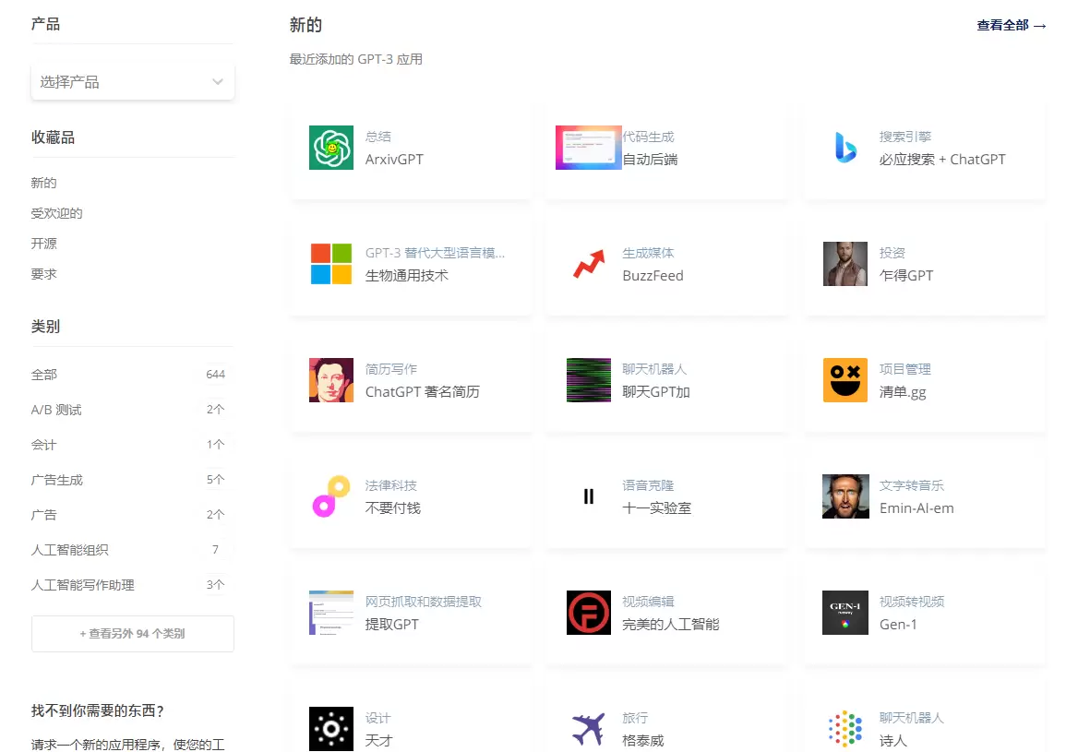Screen dimensions: 1090x752
Task: Click the 乍得GPT portrait photo
Action: (x=845, y=263)
